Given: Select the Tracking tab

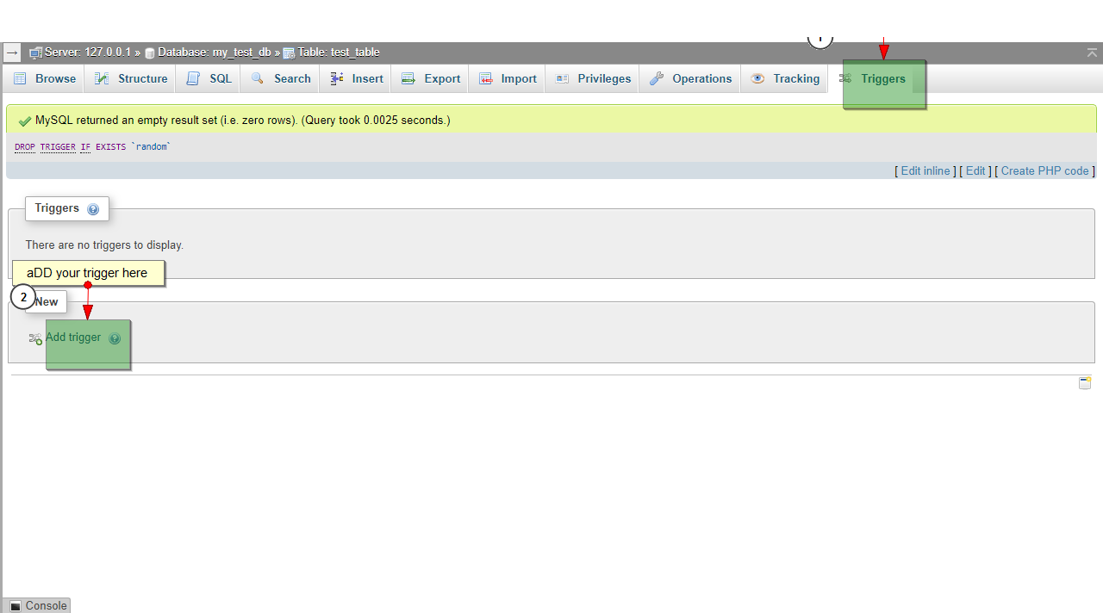Looking at the screenshot, I should click(785, 78).
